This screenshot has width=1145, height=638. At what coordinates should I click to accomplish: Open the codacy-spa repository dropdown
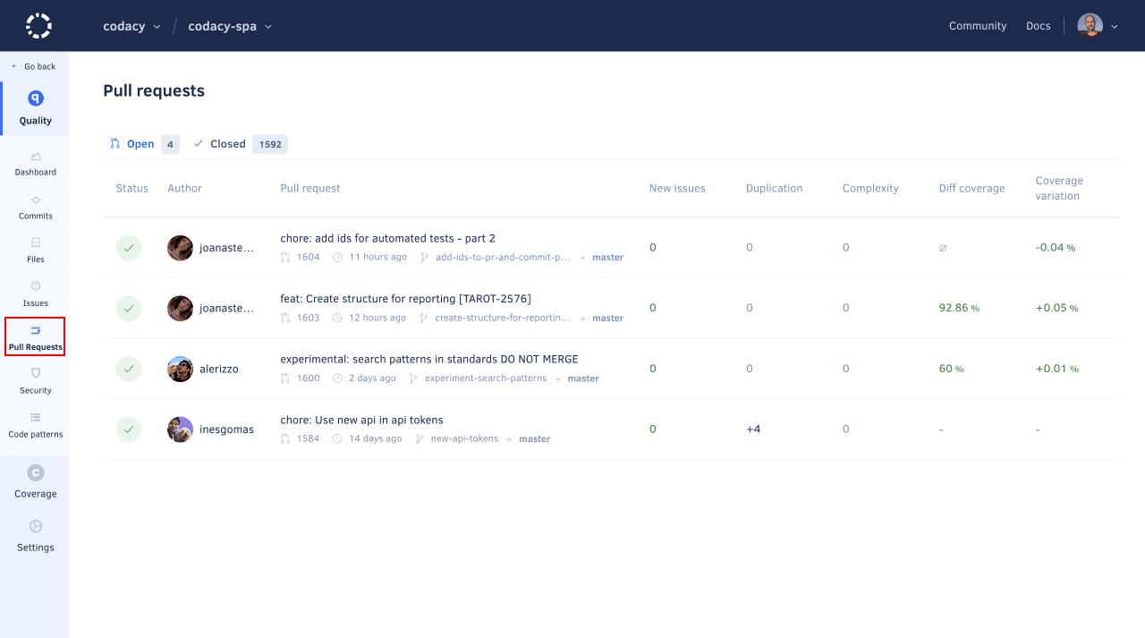pyautogui.click(x=230, y=26)
